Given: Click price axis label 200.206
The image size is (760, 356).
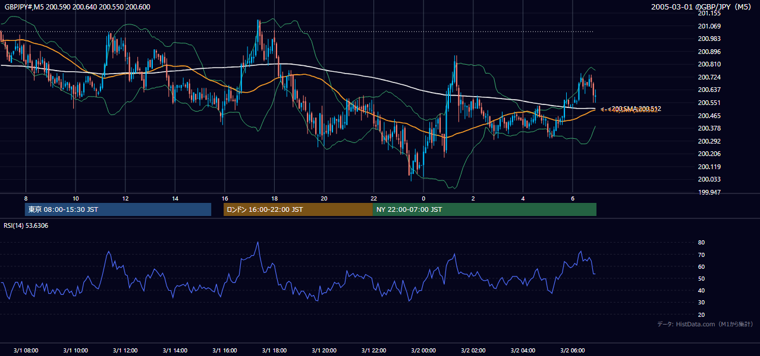Looking at the screenshot, I should [x=709, y=154].
